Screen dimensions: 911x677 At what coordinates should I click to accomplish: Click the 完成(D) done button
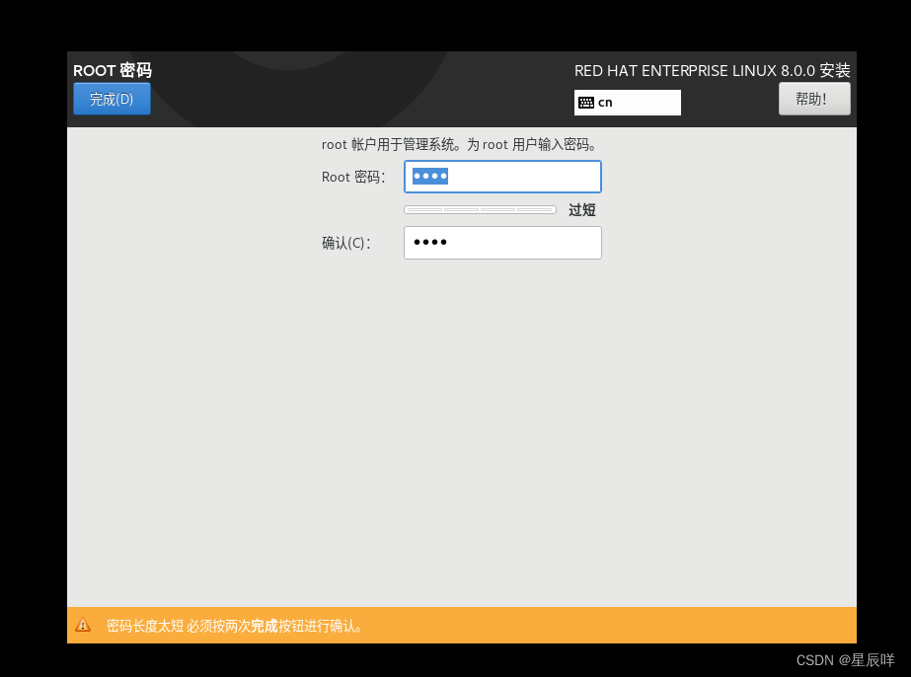[112, 99]
